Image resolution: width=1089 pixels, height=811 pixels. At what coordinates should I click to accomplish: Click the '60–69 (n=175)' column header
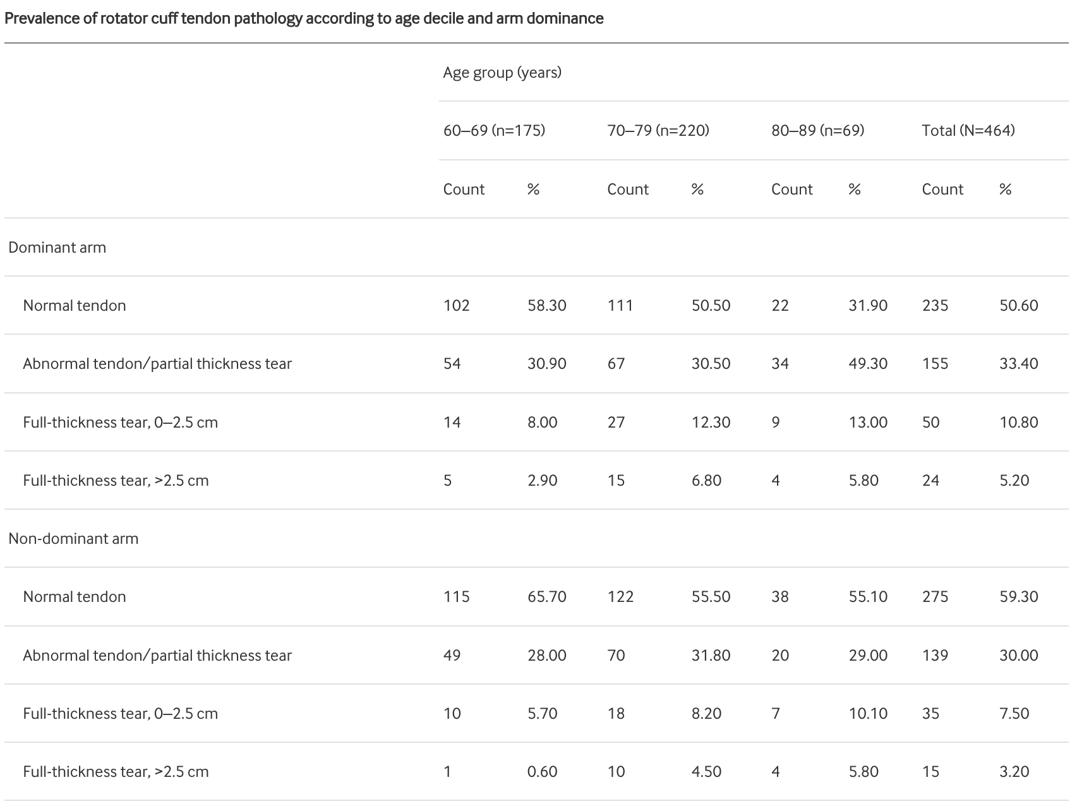(494, 131)
